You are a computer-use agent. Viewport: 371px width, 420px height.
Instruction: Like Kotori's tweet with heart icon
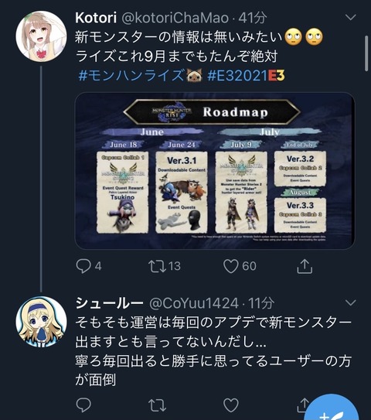(x=231, y=266)
